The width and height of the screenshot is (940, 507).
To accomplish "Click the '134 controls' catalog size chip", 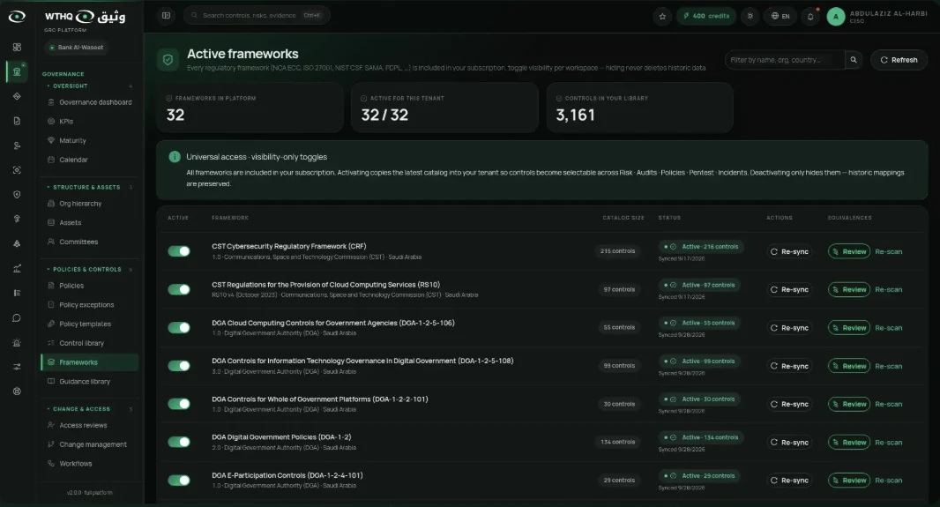I will [x=617, y=442].
